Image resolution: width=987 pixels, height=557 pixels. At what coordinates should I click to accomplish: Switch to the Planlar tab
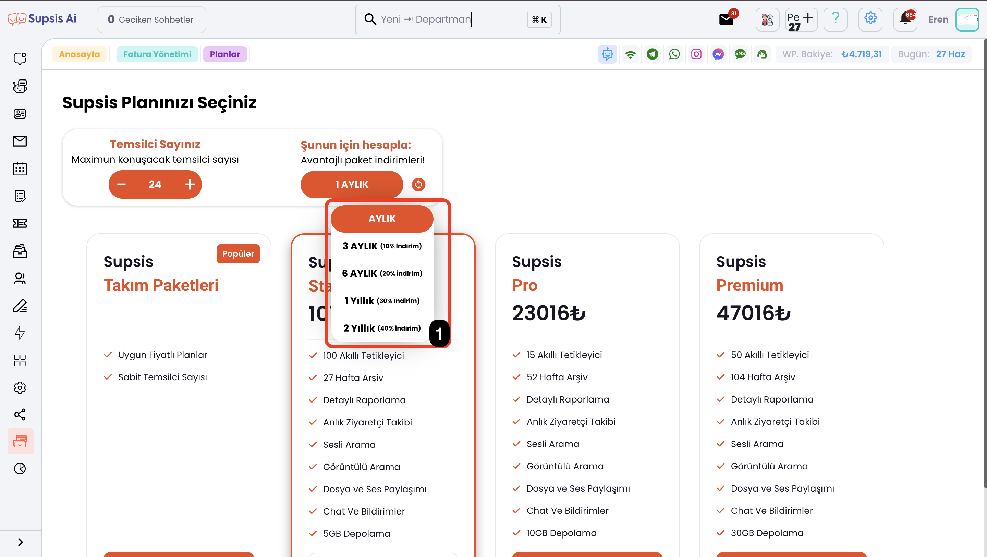pyautogui.click(x=225, y=54)
